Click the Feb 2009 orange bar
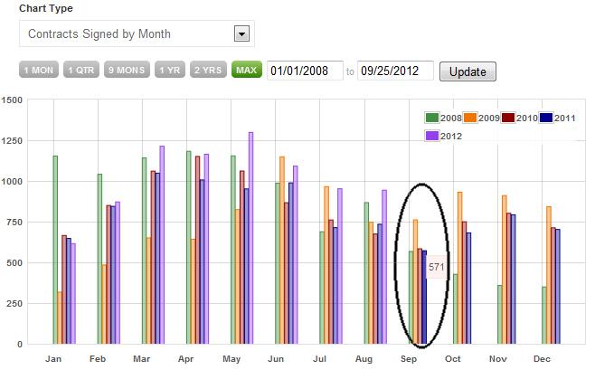This screenshot has width=595, height=370. coord(104,304)
